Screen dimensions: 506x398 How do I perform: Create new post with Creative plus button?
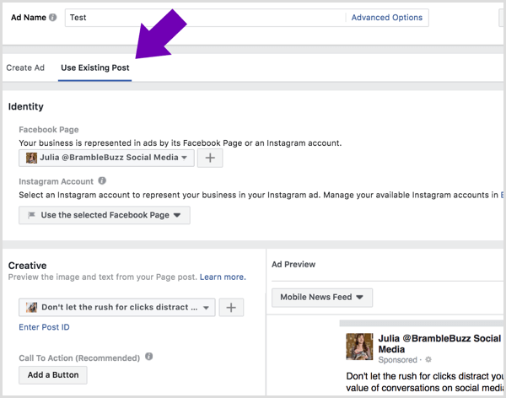click(231, 307)
